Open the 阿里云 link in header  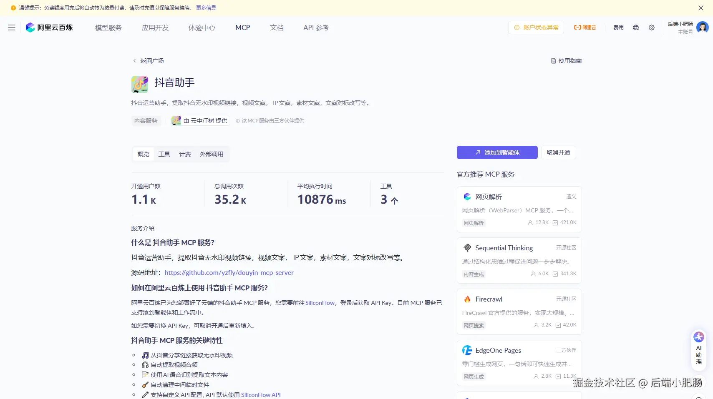pos(585,27)
